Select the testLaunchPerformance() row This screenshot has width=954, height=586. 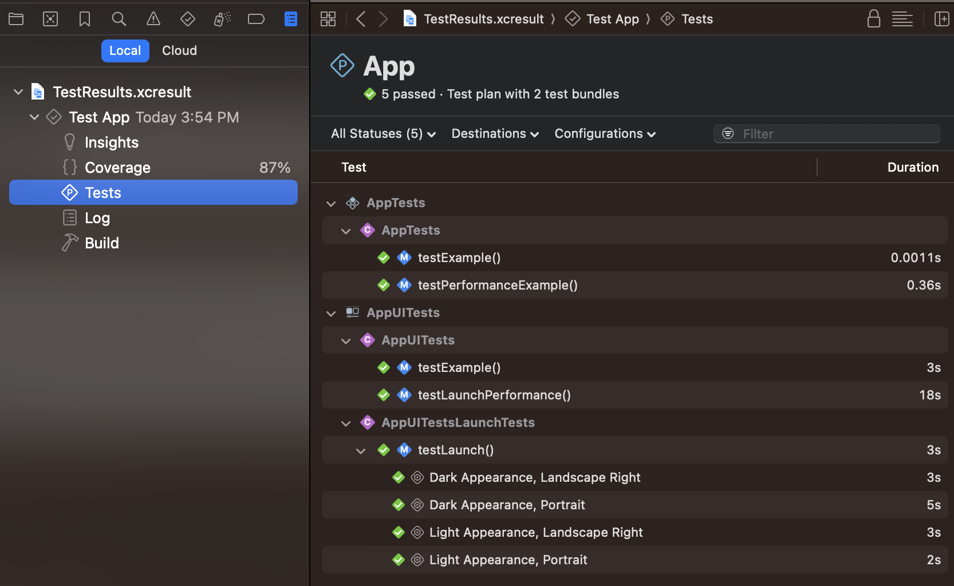click(634, 395)
